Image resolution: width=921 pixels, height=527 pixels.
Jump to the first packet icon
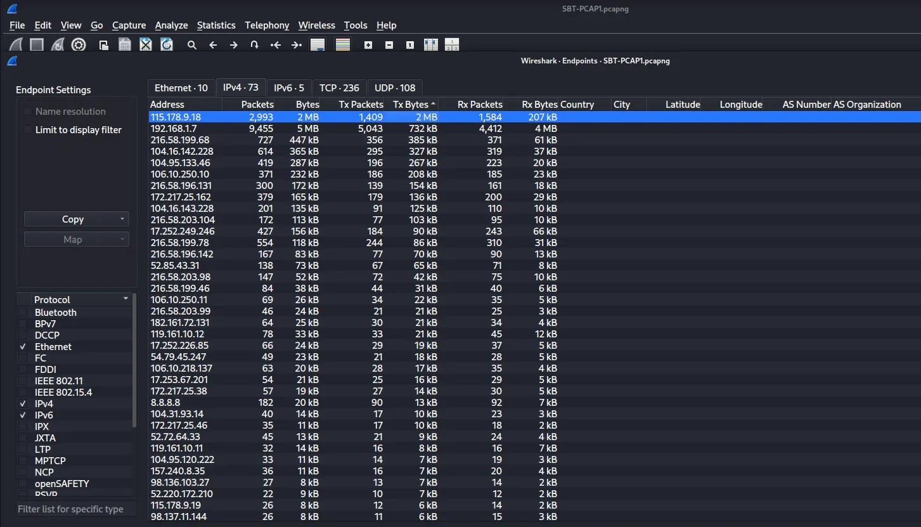275,45
